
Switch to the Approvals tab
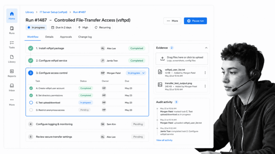[x=66, y=37]
